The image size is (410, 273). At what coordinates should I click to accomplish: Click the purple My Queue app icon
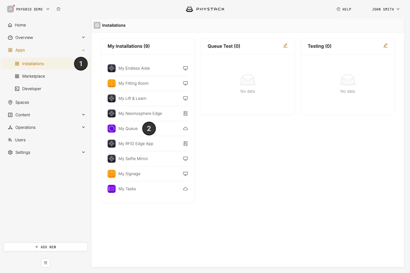click(x=112, y=129)
